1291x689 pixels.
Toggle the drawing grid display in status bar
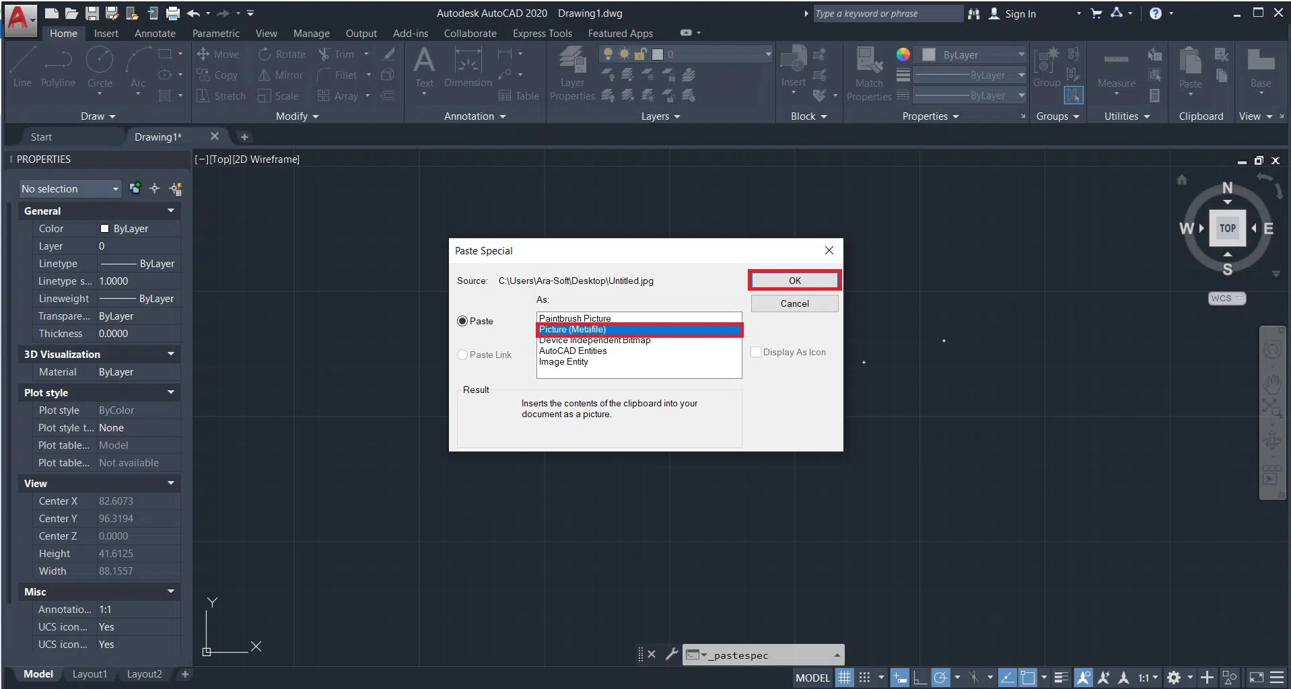point(844,678)
